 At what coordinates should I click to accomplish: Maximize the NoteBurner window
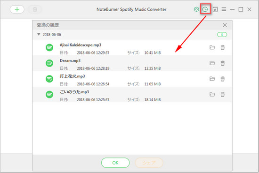tap(241, 9)
